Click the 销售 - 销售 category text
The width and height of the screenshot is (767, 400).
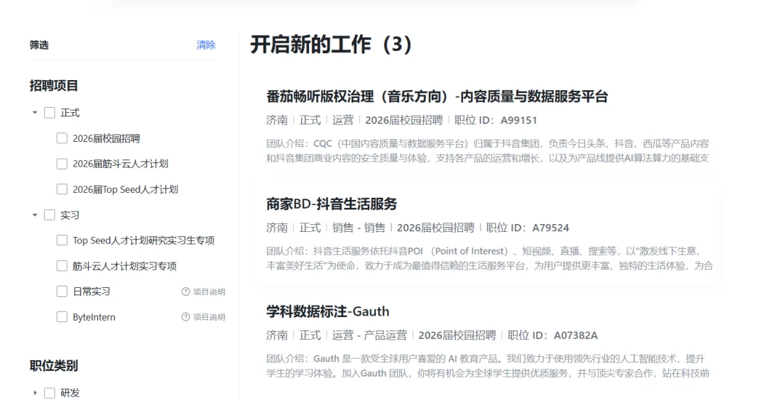359,228
